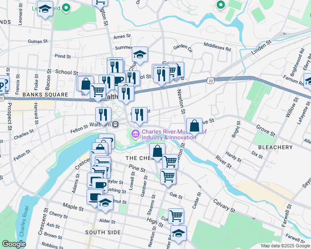
Task: Select green pin in upper right park
Action: (220, 5)
